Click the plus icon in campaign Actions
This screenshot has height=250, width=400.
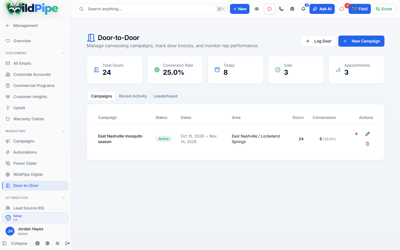pyautogui.click(x=356, y=134)
